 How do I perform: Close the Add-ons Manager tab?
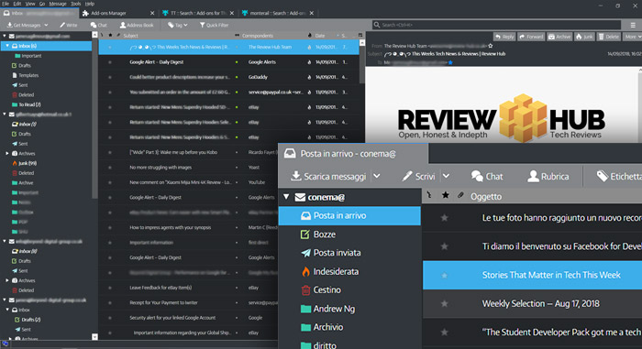152,13
